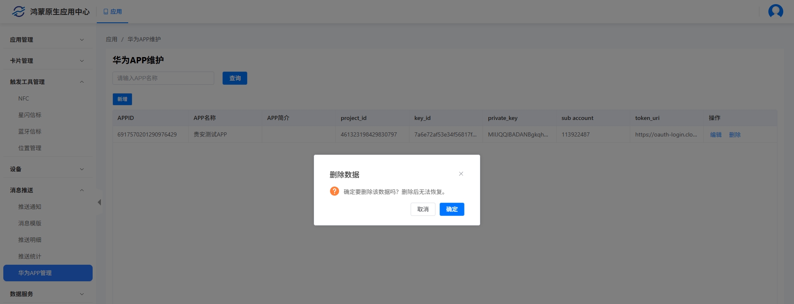Collapse the 触发工具管理 menu
Image resolution: width=794 pixels, height=304 pixels.
(48, 82)
